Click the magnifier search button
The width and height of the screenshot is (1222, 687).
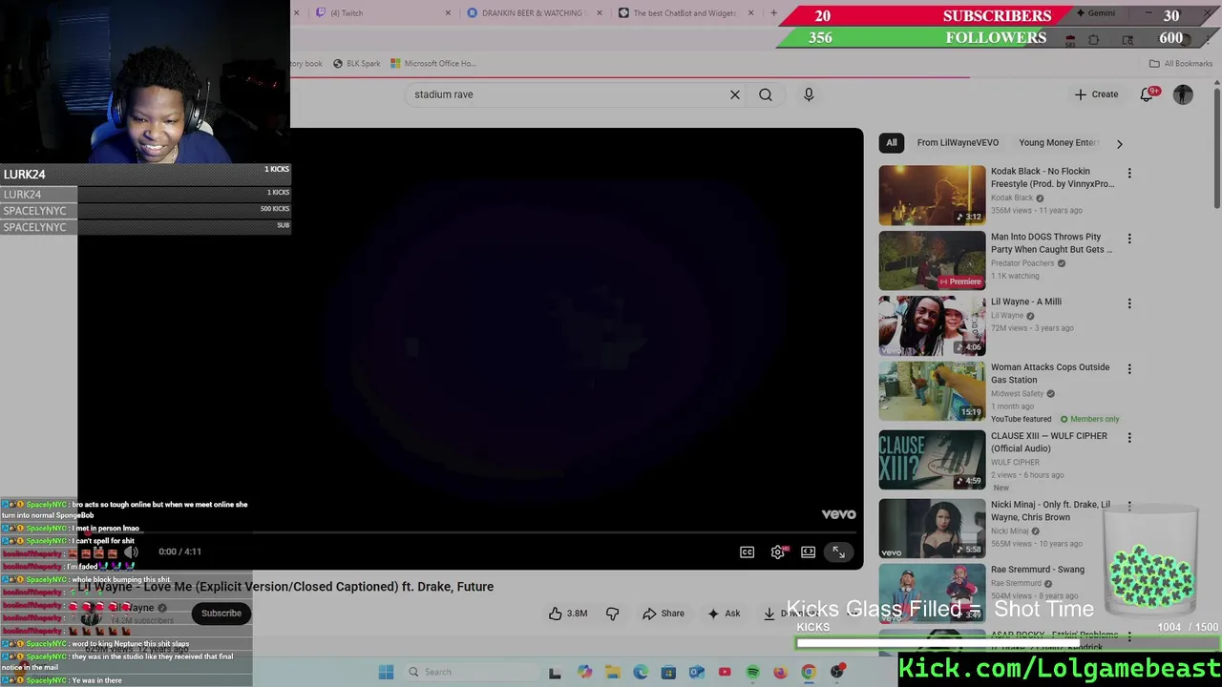(x=766, y=94)
